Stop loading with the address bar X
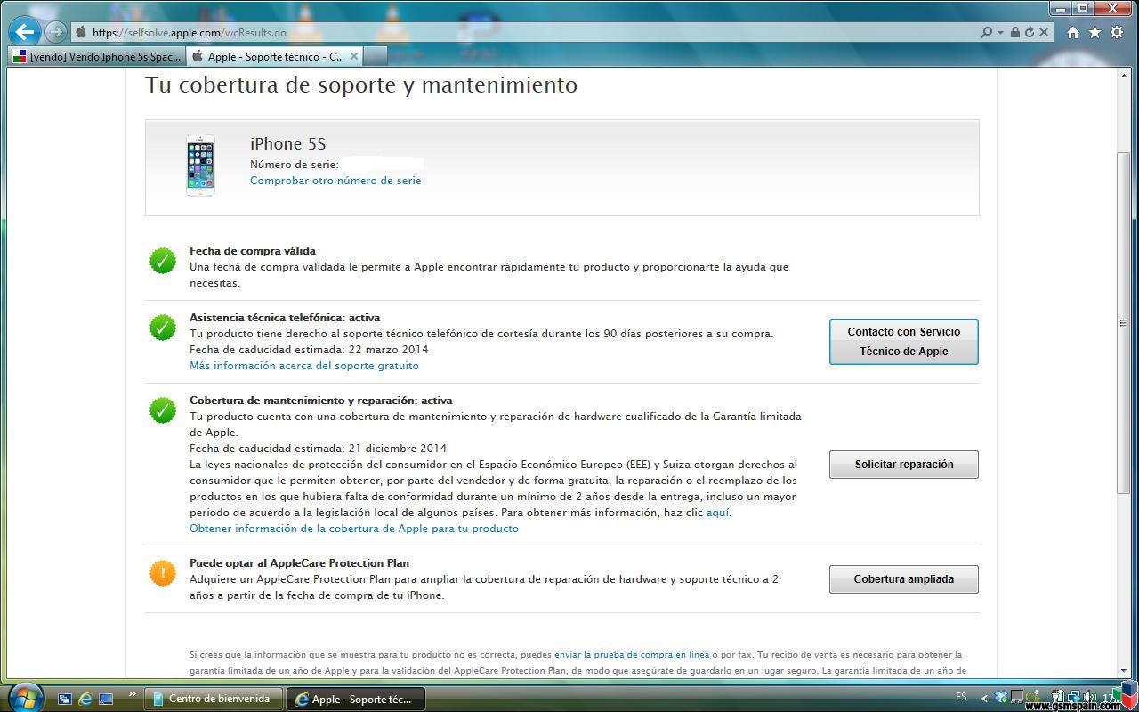This screenshot has height=712, width=1139. 1045,32
